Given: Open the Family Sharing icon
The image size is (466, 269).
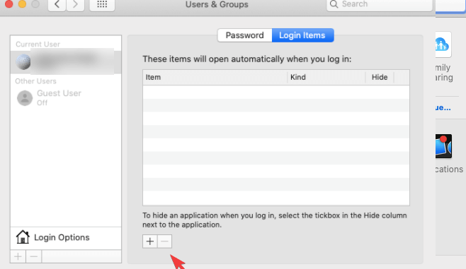Looking at the screenshot, I should [x=443, y=44].
